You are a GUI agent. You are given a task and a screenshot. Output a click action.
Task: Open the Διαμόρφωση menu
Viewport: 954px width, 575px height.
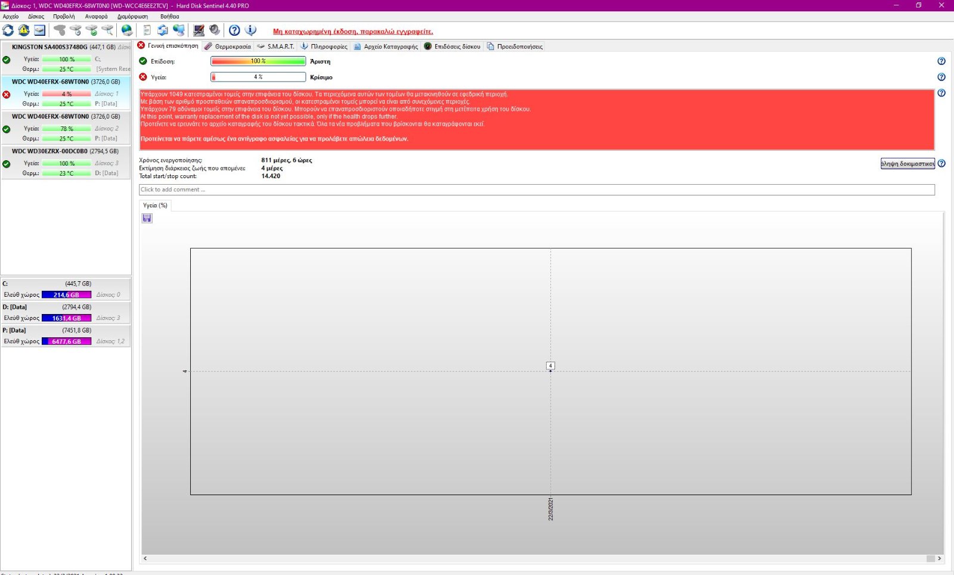pyautogui.click(x=132, y=17)
